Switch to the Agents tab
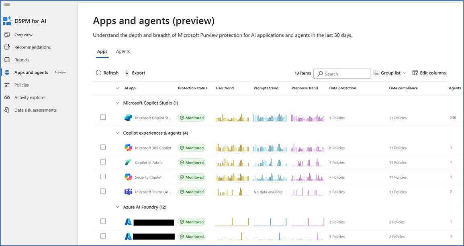This screenshot has width=464, height=246. tap(123, 52)
